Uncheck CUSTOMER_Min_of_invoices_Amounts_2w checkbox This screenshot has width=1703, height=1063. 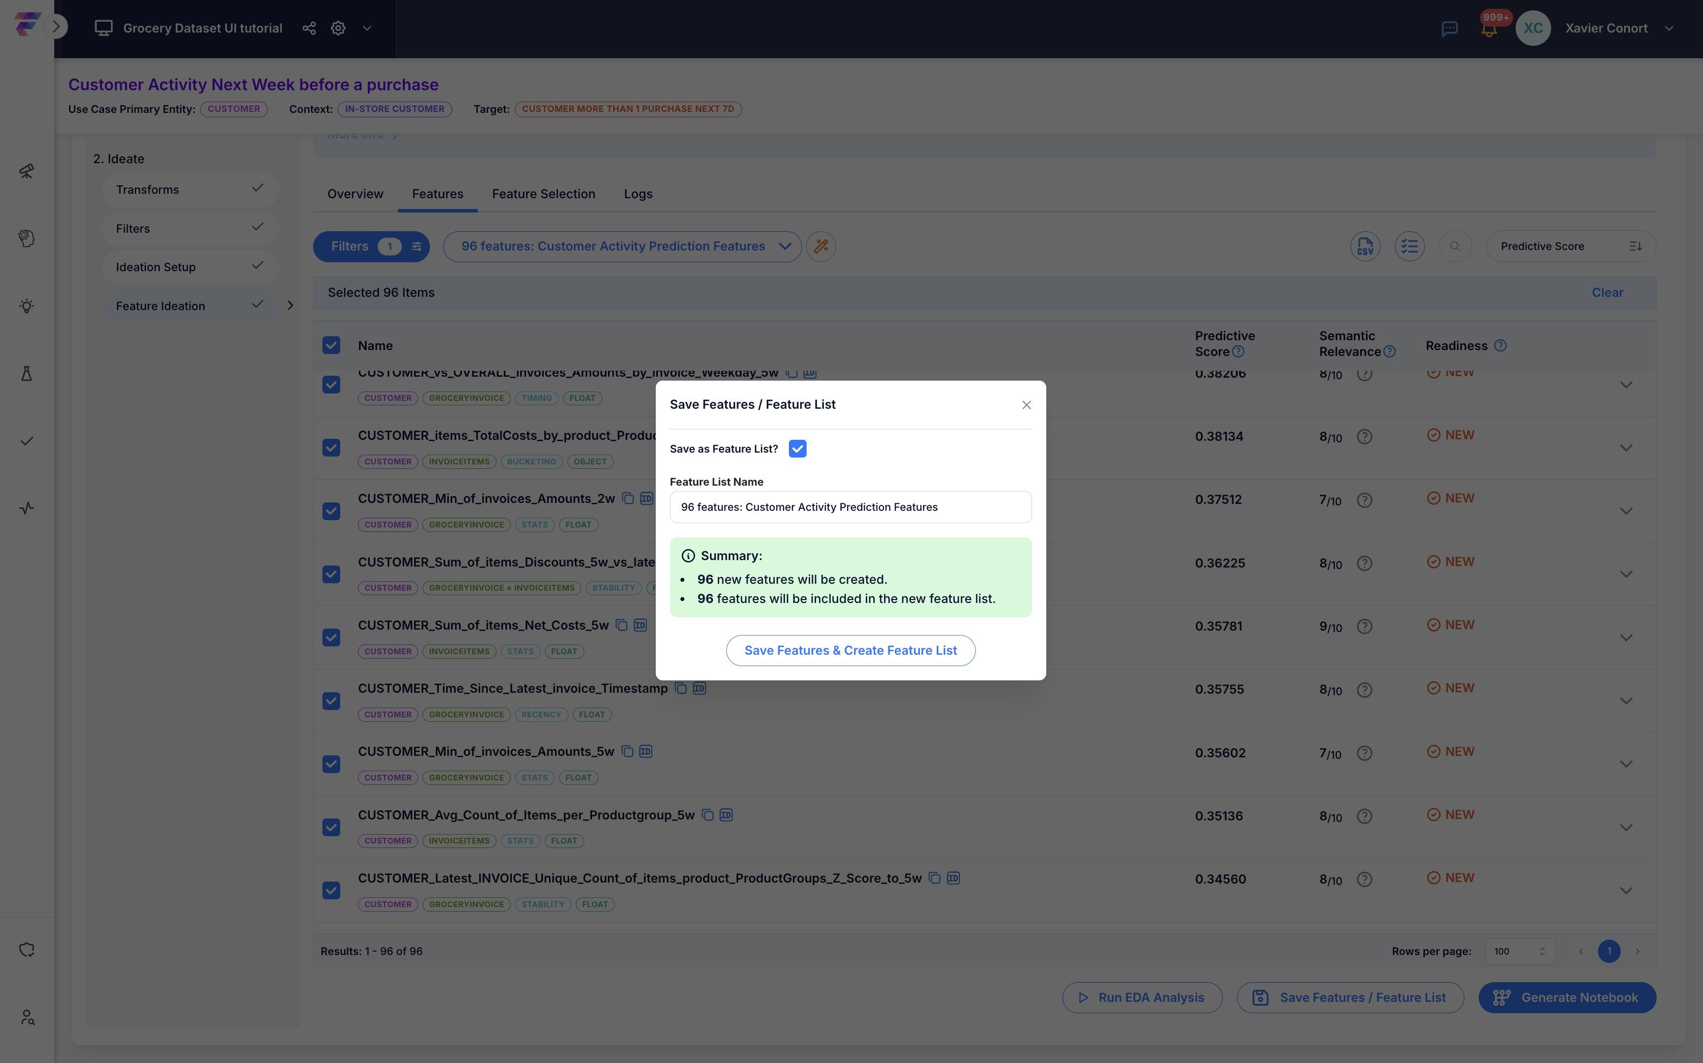[331, 511]
